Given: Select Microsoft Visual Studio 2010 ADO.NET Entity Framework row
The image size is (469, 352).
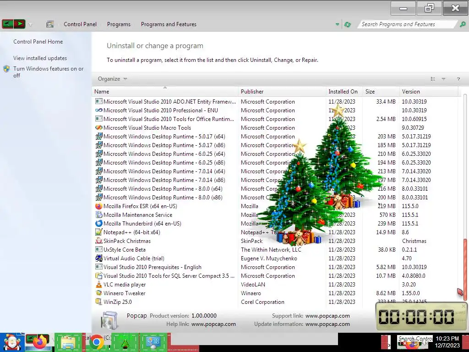Looking at the screenshot, I should (275, 101).
